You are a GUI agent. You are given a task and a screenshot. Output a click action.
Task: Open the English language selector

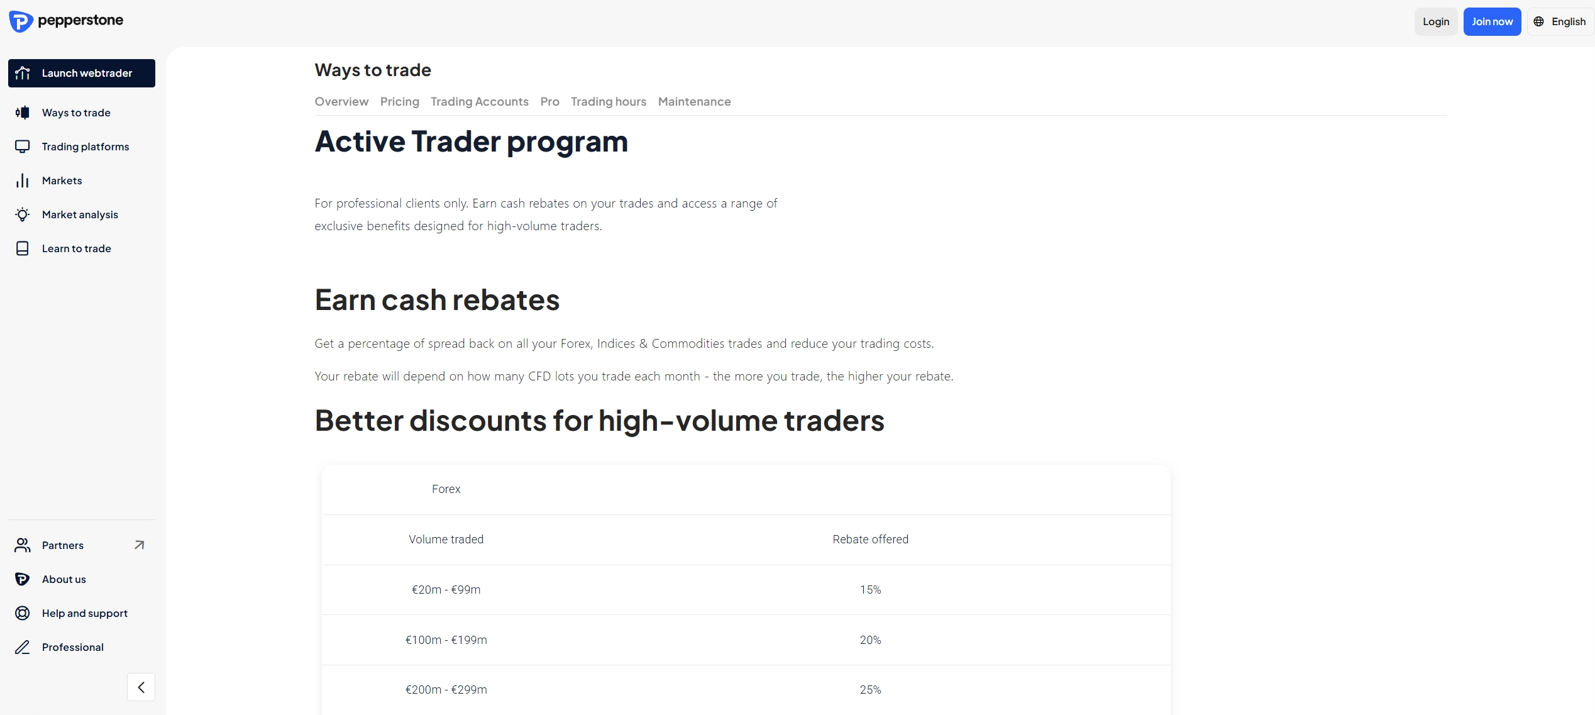[1561, 21]
